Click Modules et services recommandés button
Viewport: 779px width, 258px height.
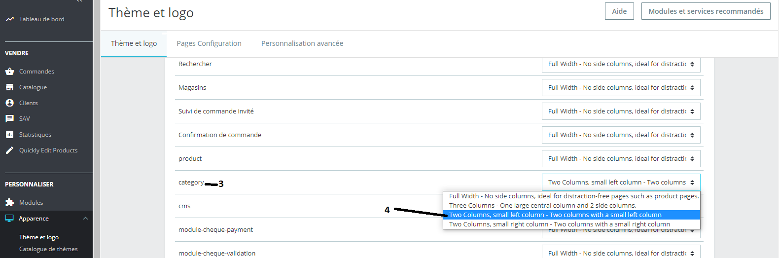pyautogui.click(x=706, y=11)
